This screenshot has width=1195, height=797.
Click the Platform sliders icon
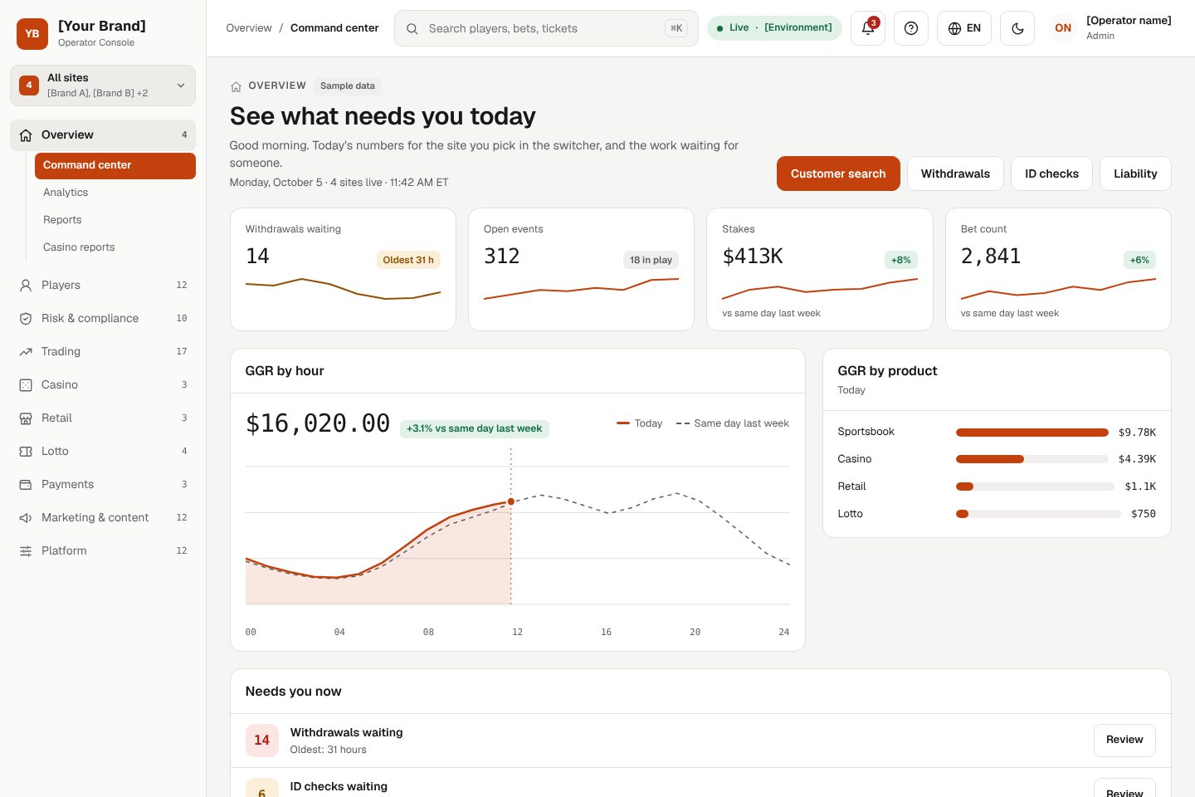click(26, 550)
